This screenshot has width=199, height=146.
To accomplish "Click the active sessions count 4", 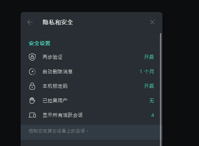I will pyautogui.click(x=153, y=115).
